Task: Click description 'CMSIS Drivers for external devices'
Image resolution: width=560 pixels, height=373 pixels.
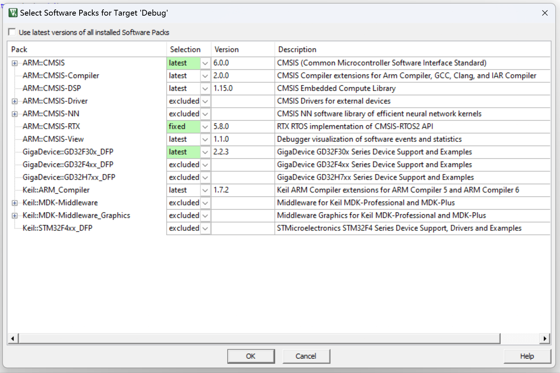Action: pyautogui.click(x=334, y=101)
